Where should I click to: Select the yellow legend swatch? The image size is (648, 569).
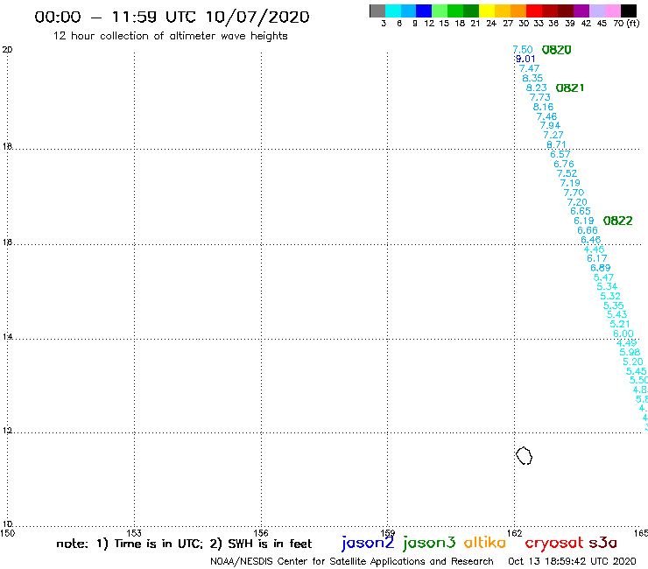point(487,11)
